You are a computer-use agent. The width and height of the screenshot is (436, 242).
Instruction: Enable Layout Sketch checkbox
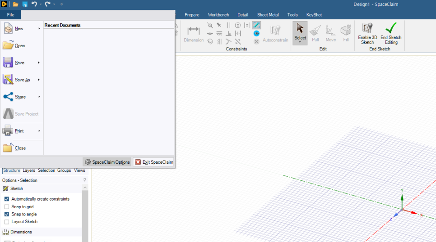click(7, 222)
